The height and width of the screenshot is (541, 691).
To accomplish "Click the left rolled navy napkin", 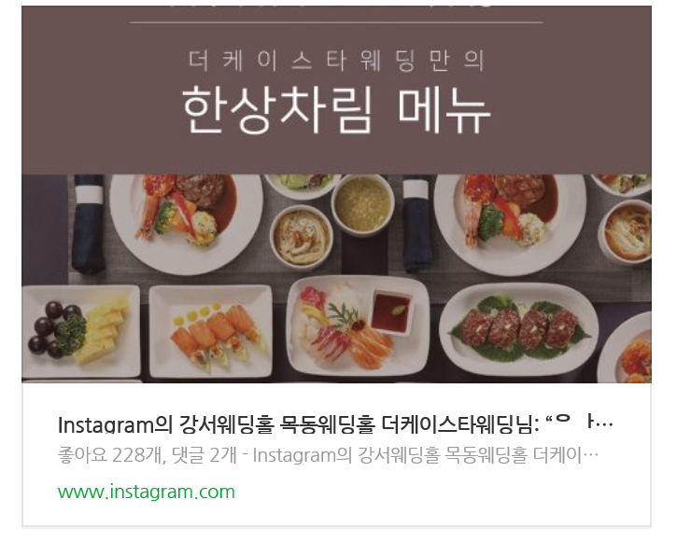I will point(89,224).
